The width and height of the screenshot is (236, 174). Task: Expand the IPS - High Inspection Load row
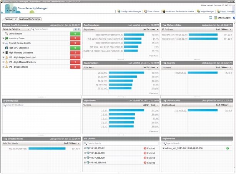pos(3,57)
